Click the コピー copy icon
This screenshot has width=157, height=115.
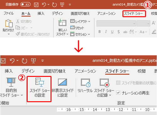tap(18, 28)
